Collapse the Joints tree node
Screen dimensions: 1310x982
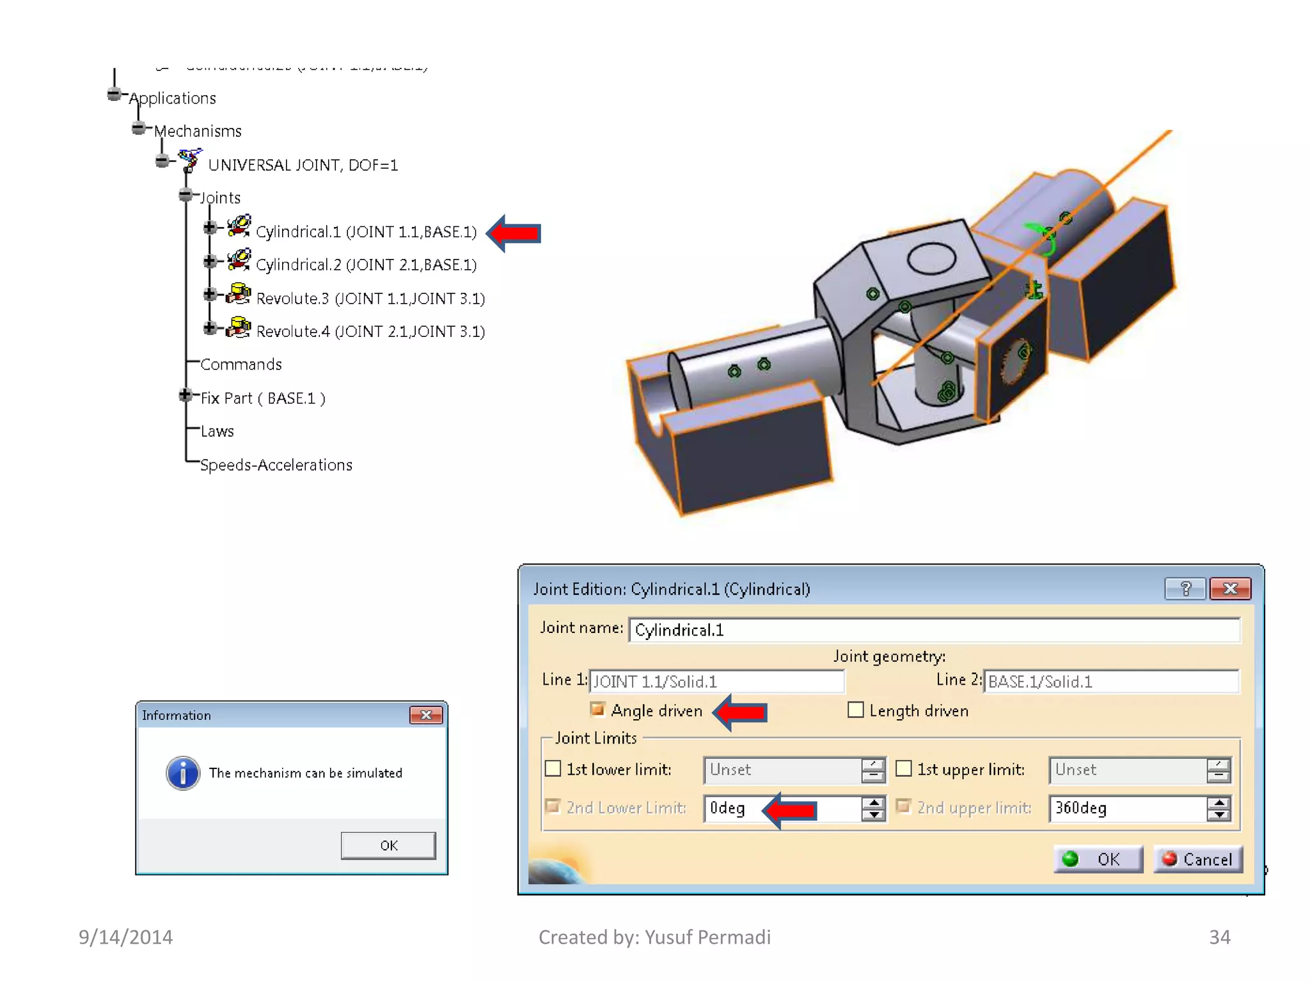tap(185, 194)
